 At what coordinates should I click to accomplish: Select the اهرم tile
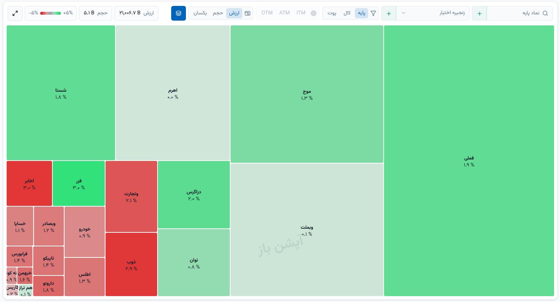tap(173, 93)
